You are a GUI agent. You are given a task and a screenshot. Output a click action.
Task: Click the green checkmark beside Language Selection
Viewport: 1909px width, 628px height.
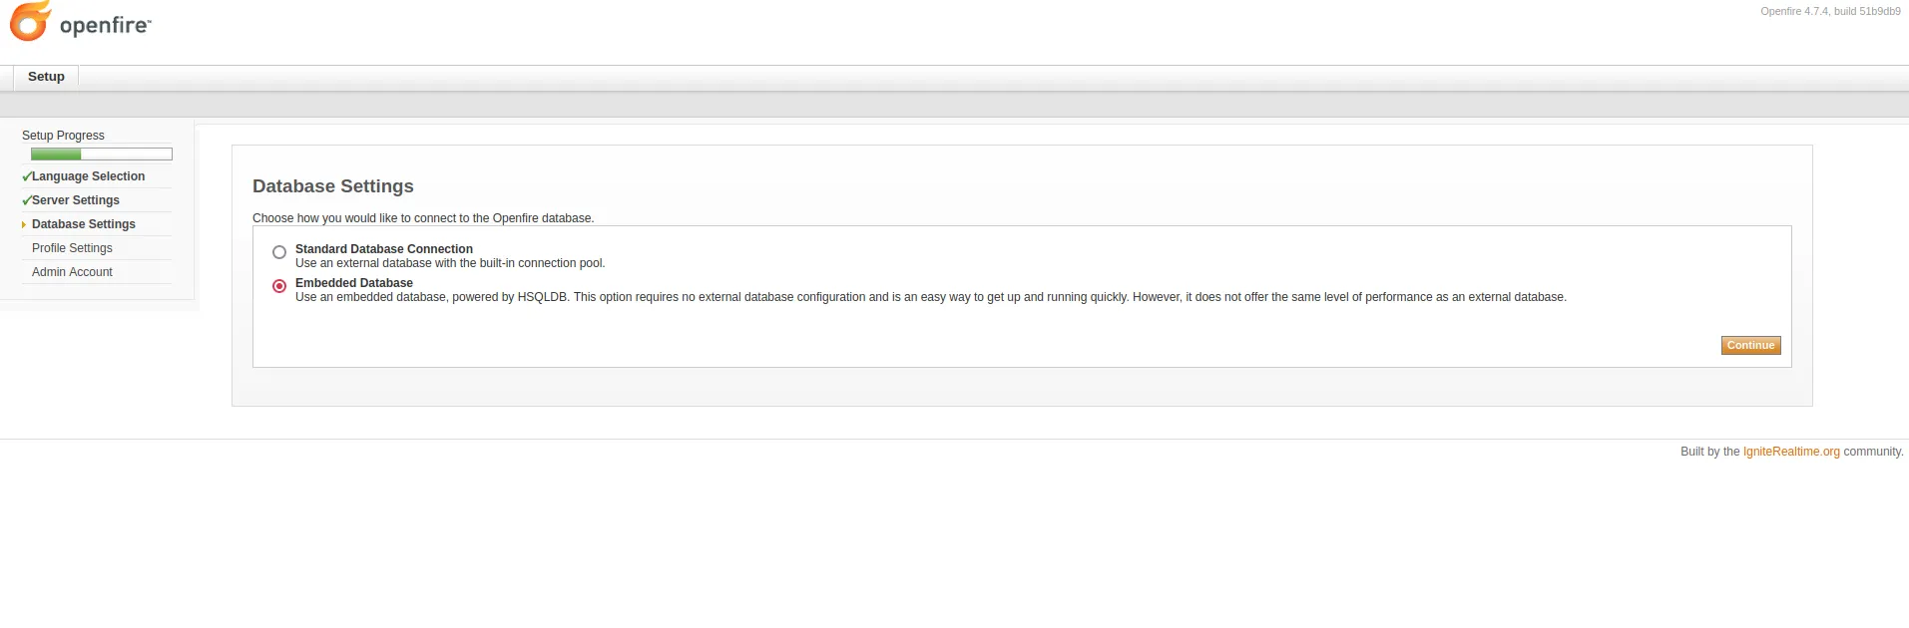click(27, 176)
